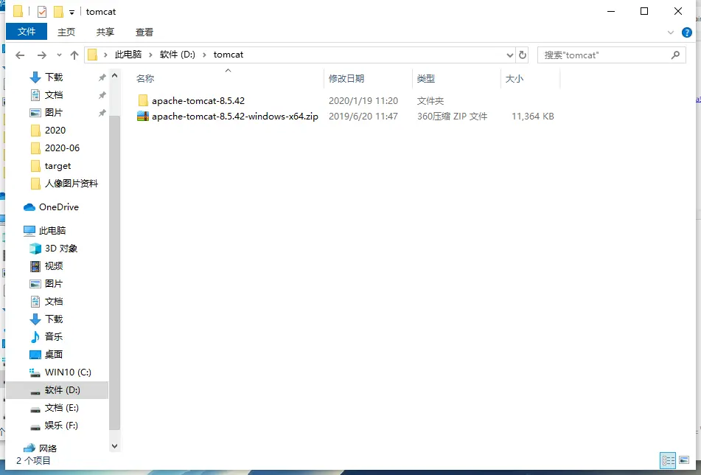This screenshot has height=475, width=701.
Task: Open 下载 under 此电脑
Action: (x=54, y=319)
